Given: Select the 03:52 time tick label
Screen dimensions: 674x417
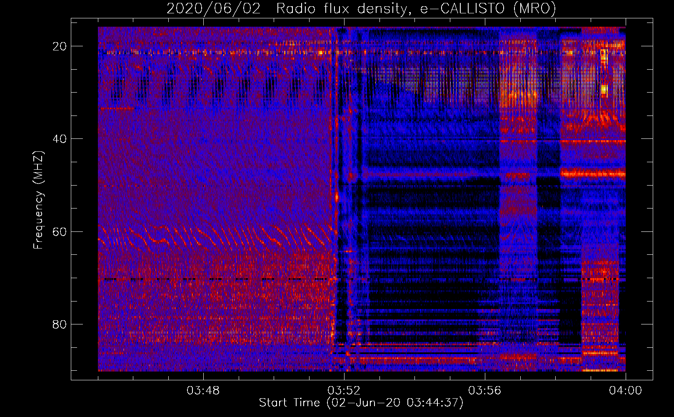Looking at the screenshot, I should coord(344,391).
